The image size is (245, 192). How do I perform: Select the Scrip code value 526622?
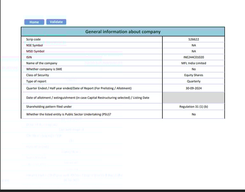point(194,39)
